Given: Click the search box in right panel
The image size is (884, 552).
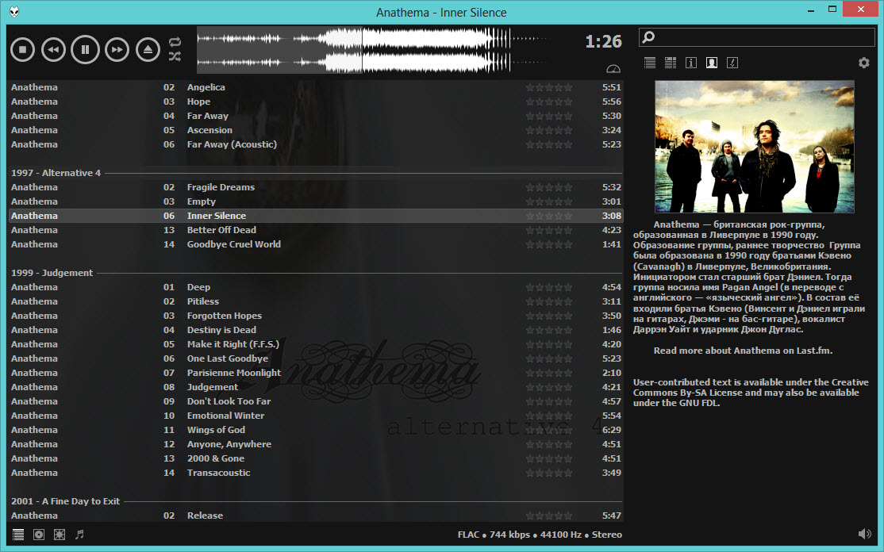Looking at the screenshot, I should [x=762, y=37].
